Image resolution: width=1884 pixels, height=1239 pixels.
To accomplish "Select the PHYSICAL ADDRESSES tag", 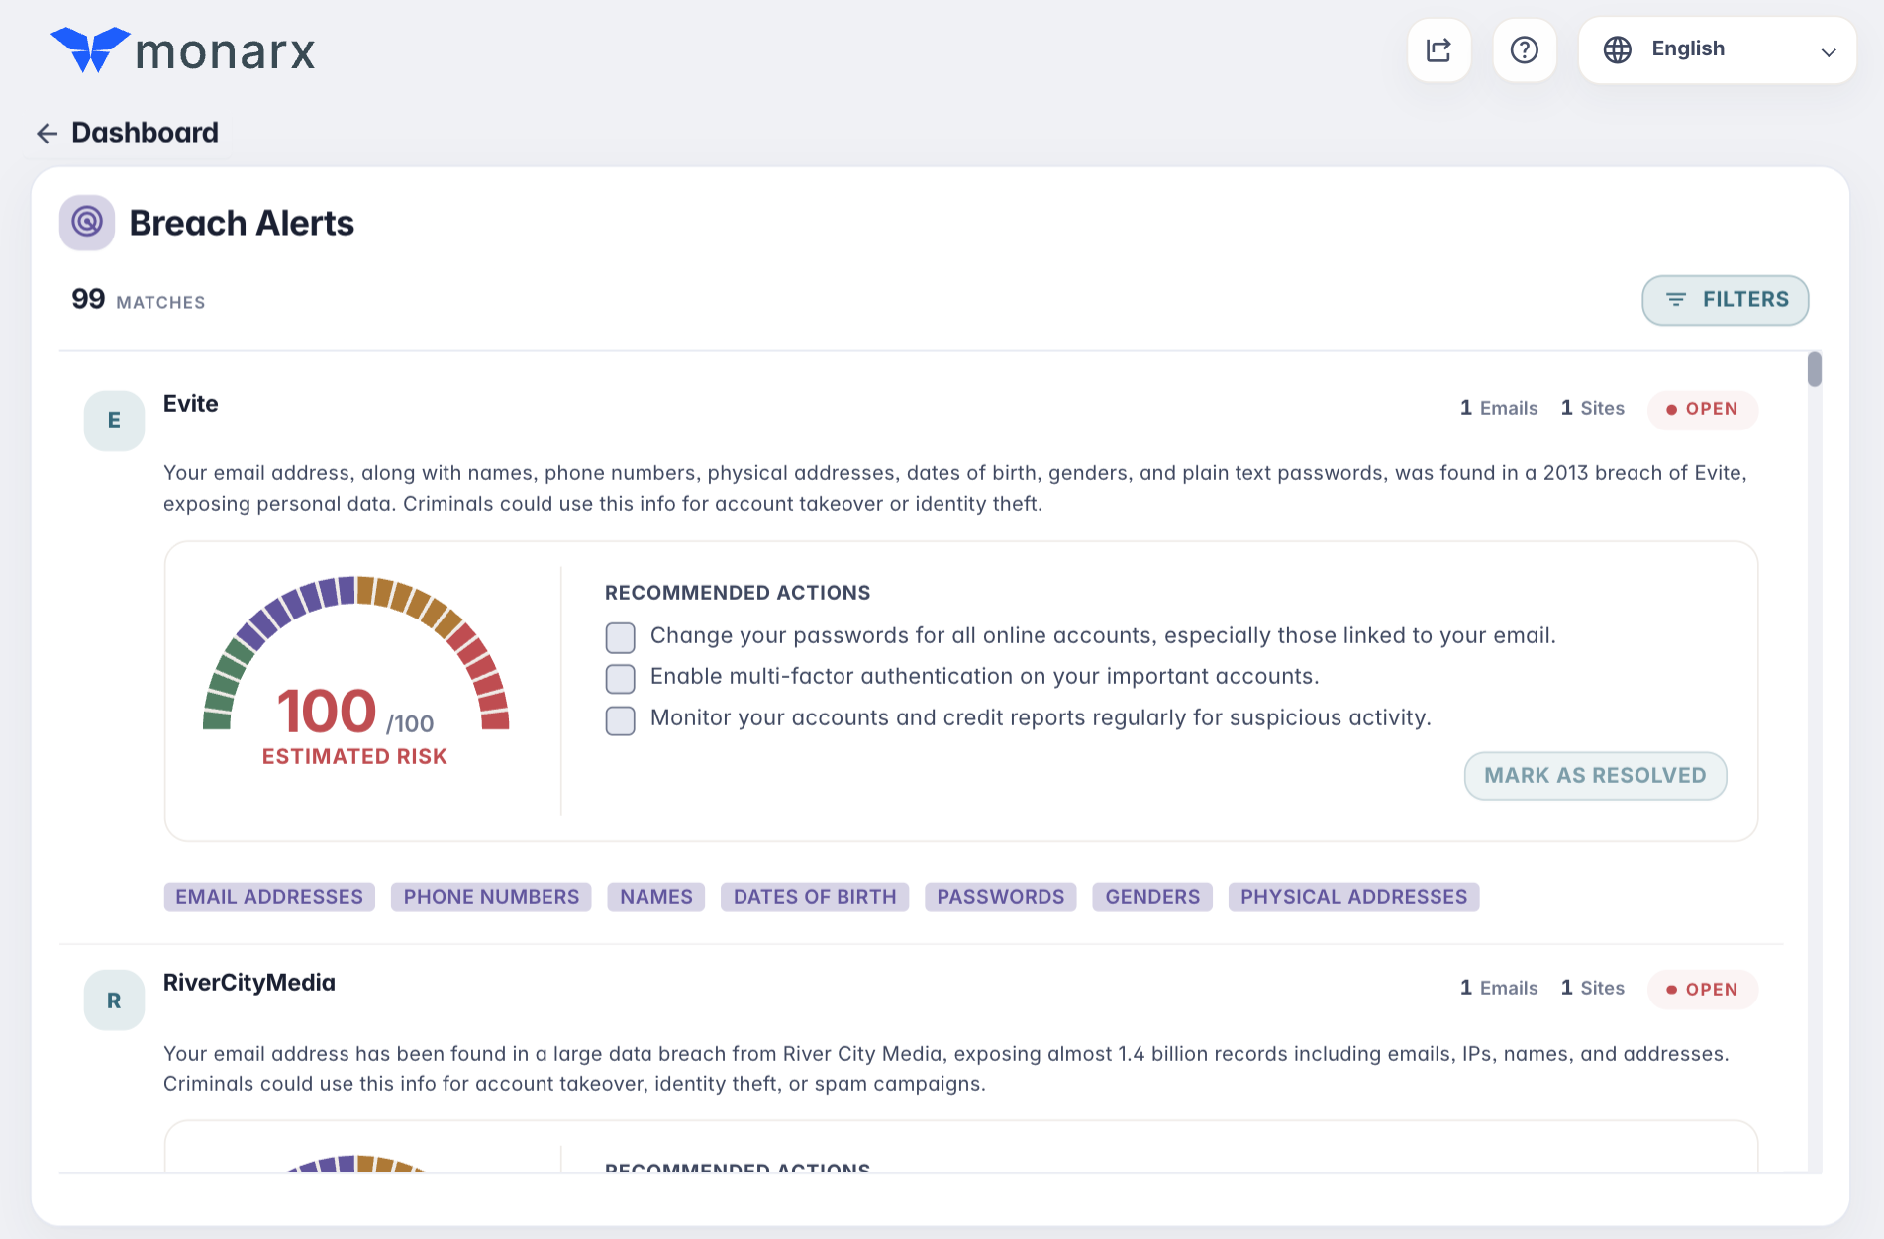I will click(x=1354, y=897).
